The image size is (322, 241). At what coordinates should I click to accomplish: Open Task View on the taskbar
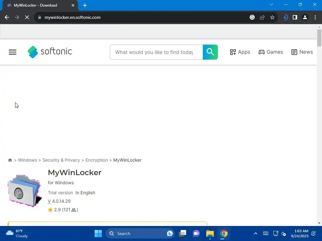[182, 233]
